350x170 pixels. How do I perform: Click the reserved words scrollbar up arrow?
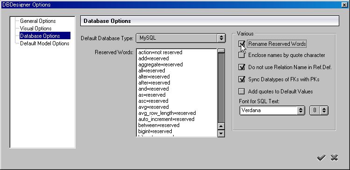221,127
